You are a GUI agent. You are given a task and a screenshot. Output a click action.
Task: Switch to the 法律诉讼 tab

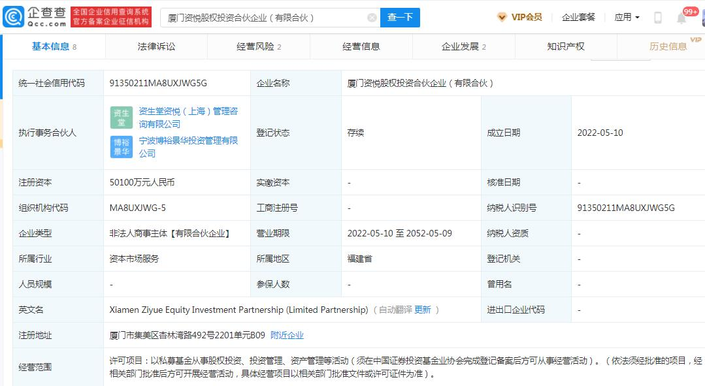pyautogui.click(x=156, y=46)
